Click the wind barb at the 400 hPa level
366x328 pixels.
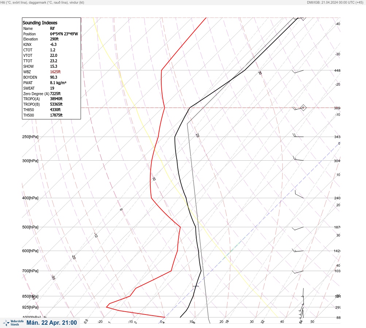click(299, 194)
